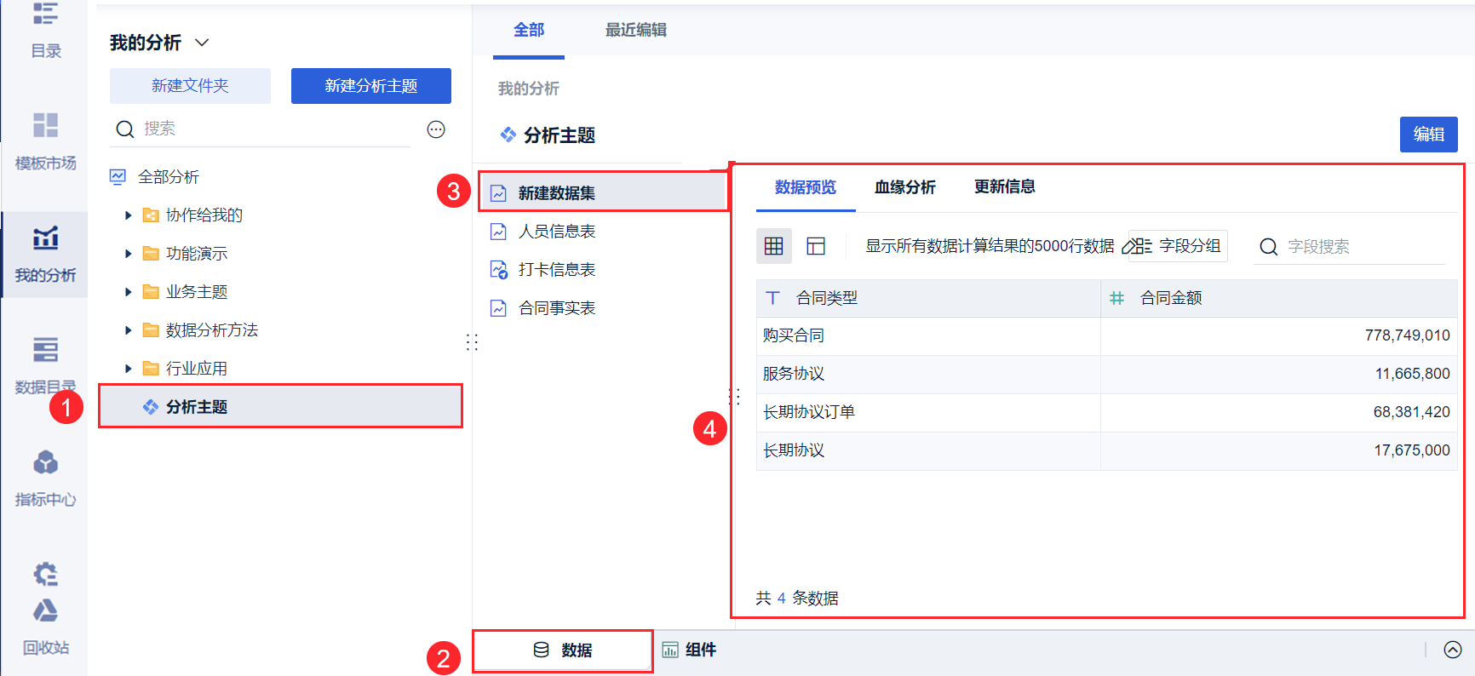Click the collapse panel up-arrow icon
This screenshot has height=676, width=1475.
[x=1452, y=650]
